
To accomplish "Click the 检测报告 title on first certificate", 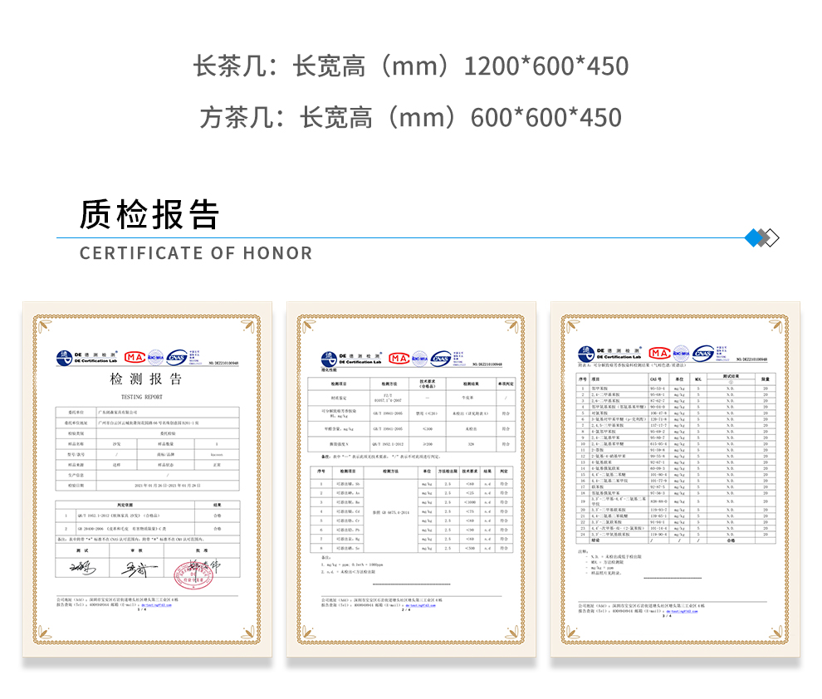I will click(x=146, y=379).
